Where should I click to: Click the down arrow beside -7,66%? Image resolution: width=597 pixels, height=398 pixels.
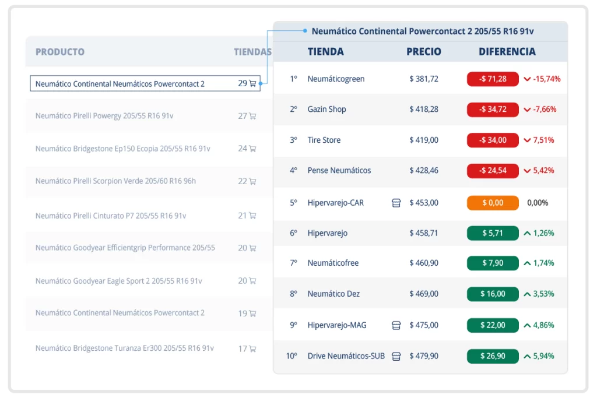[x=527, y=110]
